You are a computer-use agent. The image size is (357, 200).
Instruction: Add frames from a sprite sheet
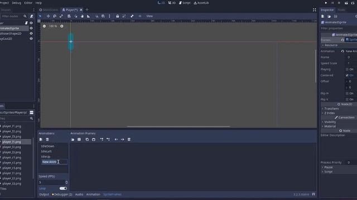(79, 139)
